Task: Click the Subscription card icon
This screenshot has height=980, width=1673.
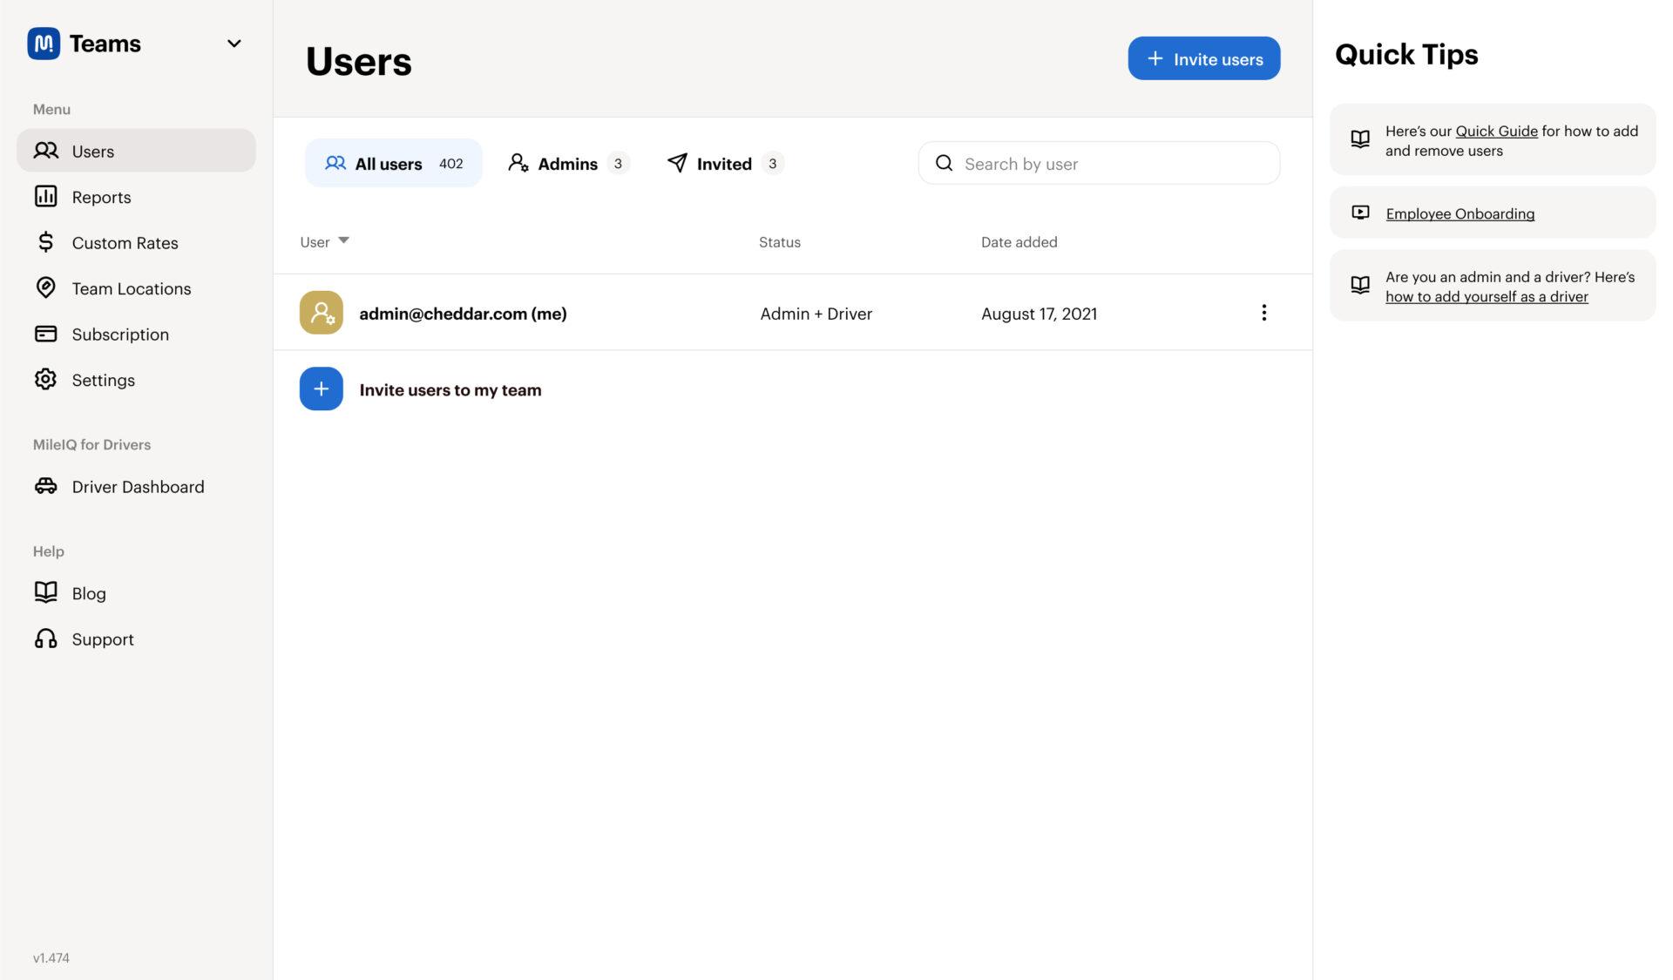Action: [45, 334]
